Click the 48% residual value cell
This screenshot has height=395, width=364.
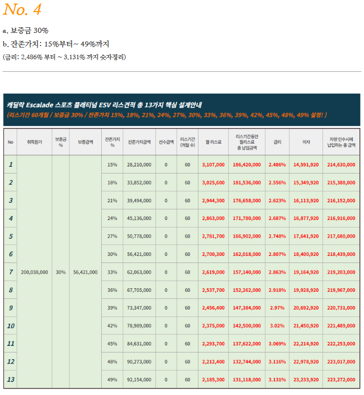tap(112, 362)
